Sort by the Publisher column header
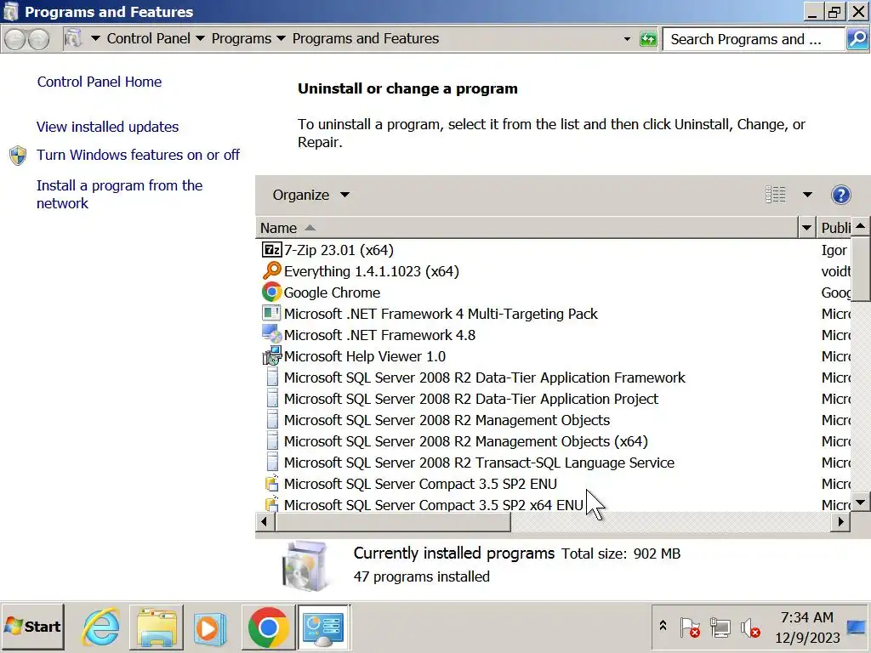This screenshot has height=653, width=871. tap(835, 228)
